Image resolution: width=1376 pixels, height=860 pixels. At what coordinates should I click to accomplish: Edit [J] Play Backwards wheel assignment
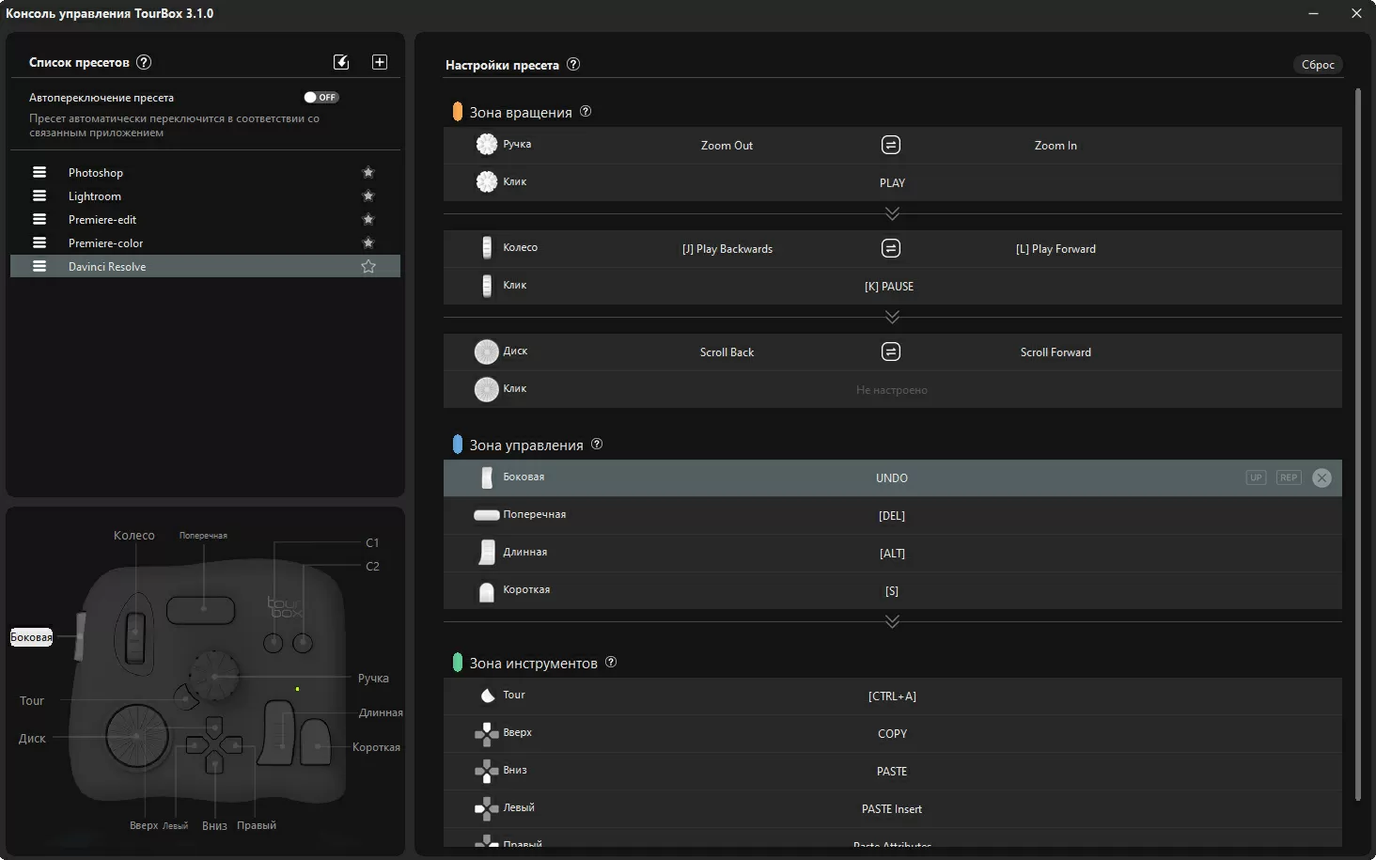pyautogui.click(x=727, y=249)
